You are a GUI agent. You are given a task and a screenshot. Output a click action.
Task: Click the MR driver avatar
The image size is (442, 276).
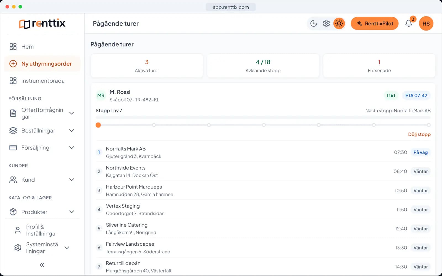tap(101, 95)
